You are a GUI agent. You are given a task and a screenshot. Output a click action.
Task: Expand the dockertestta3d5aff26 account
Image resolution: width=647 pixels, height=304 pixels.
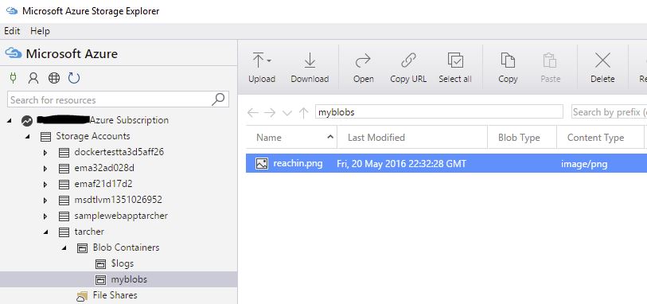point(45,153)
